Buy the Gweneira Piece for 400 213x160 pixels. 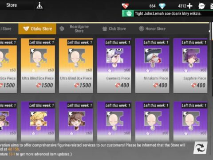[114, 66]
